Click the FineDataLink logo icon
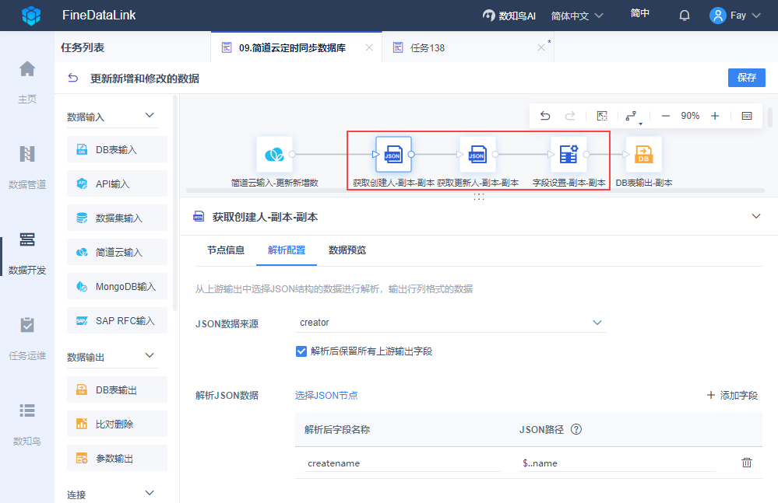Image resolution: width=778 pixels, height=503 pixels. click(31, 16)
